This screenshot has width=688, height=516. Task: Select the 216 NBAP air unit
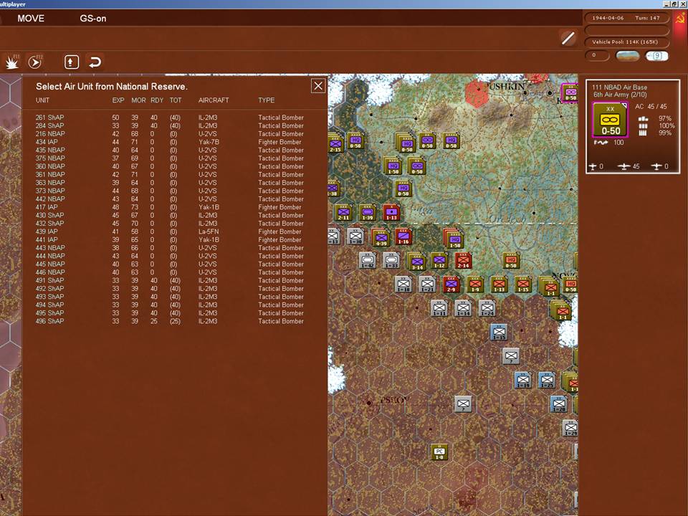pyautogui.click(x=169, y=134)
